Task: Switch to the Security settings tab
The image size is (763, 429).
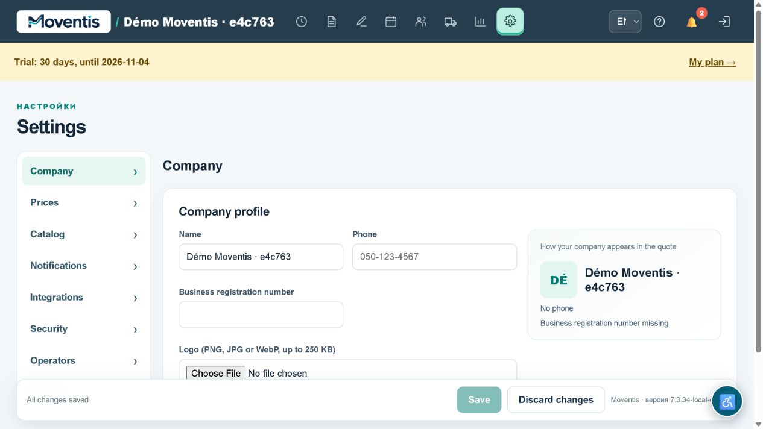Action: [x=84, y=329]
